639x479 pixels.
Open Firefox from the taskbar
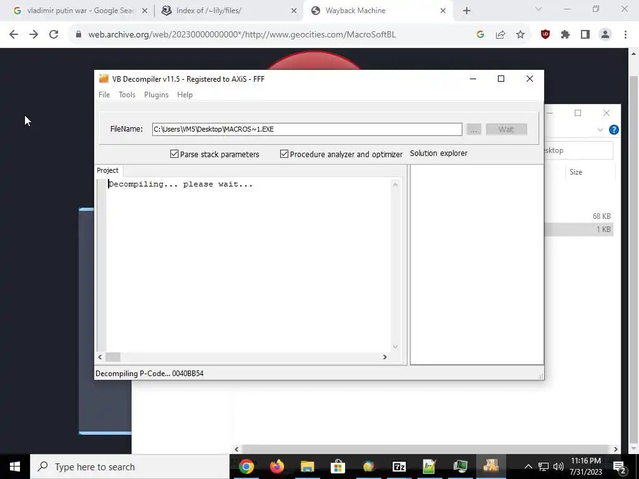pos(276,467)
